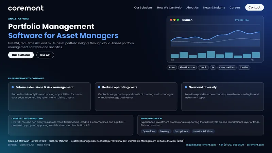Select the FX tag
The width and height of the screenshot is (272, 153).
tap(213, 67)
